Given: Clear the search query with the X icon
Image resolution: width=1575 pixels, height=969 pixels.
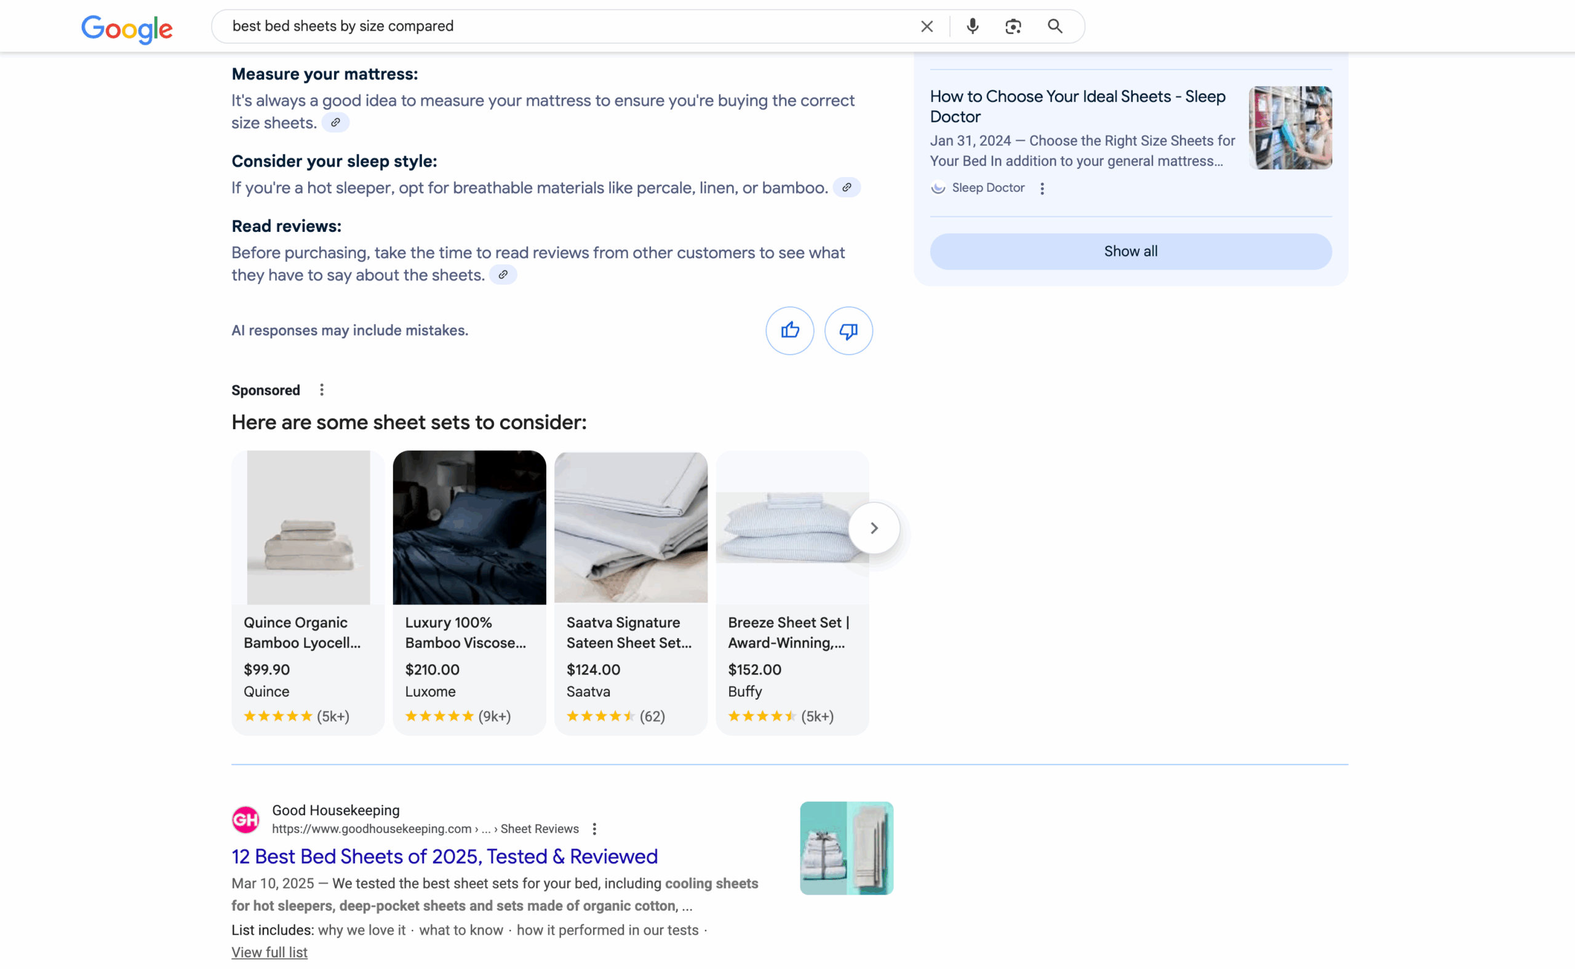Looking at the screenshot, I should (x=926, y=26).
